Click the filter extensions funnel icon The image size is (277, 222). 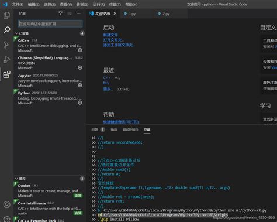tap(60, 13)
